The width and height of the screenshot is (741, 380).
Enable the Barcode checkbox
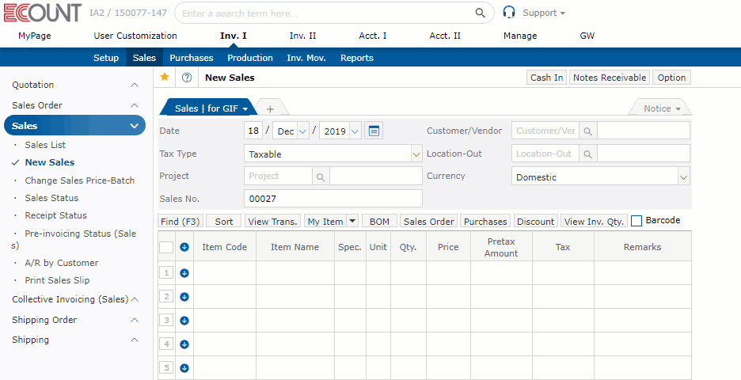(x=636, y=221)
